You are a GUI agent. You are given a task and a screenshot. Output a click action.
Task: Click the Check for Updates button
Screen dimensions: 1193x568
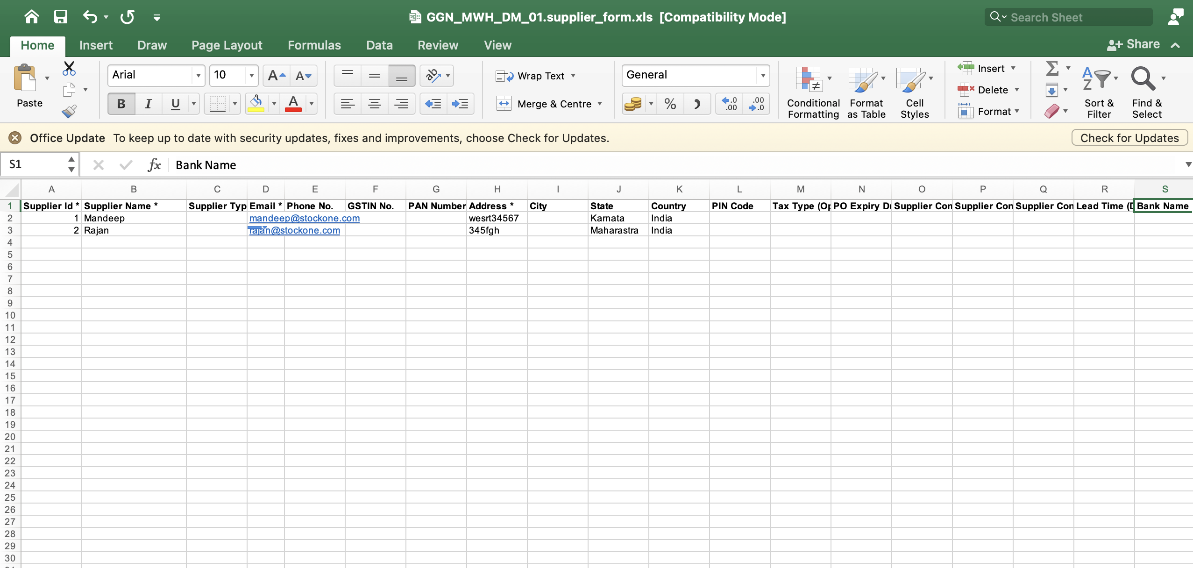click(1129, 138)
